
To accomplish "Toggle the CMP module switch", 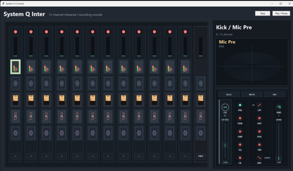I will click(240, 132).
